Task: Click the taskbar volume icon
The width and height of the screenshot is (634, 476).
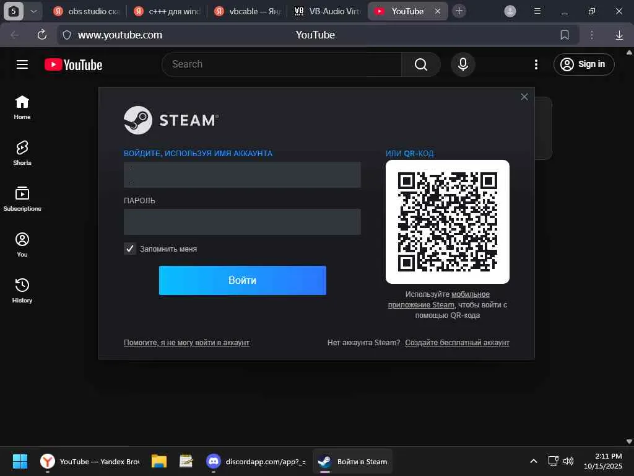Action: 568,461
